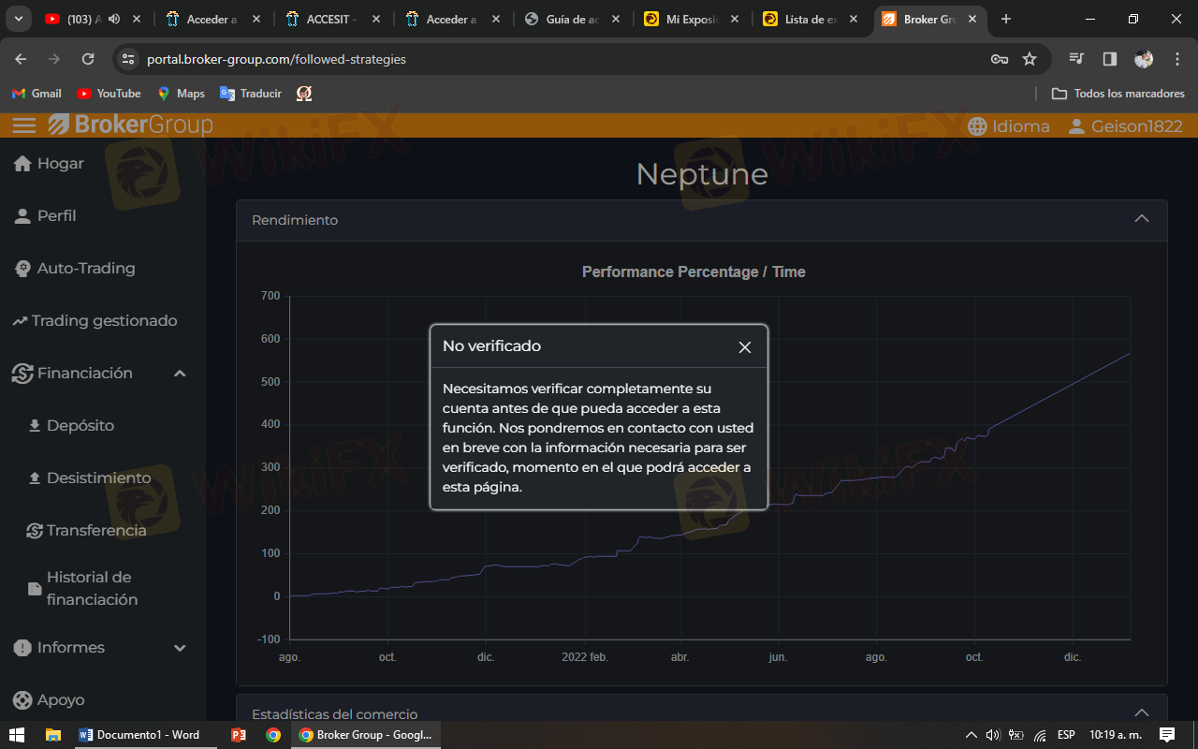Open the hamburger menu beside BrokerGroup logo
The height and width of the screenshot is (749, 1198).
24,125
